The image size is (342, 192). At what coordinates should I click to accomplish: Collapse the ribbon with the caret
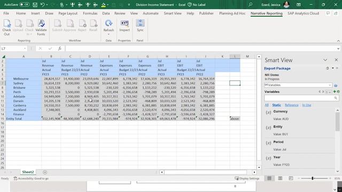pos(338,41)
